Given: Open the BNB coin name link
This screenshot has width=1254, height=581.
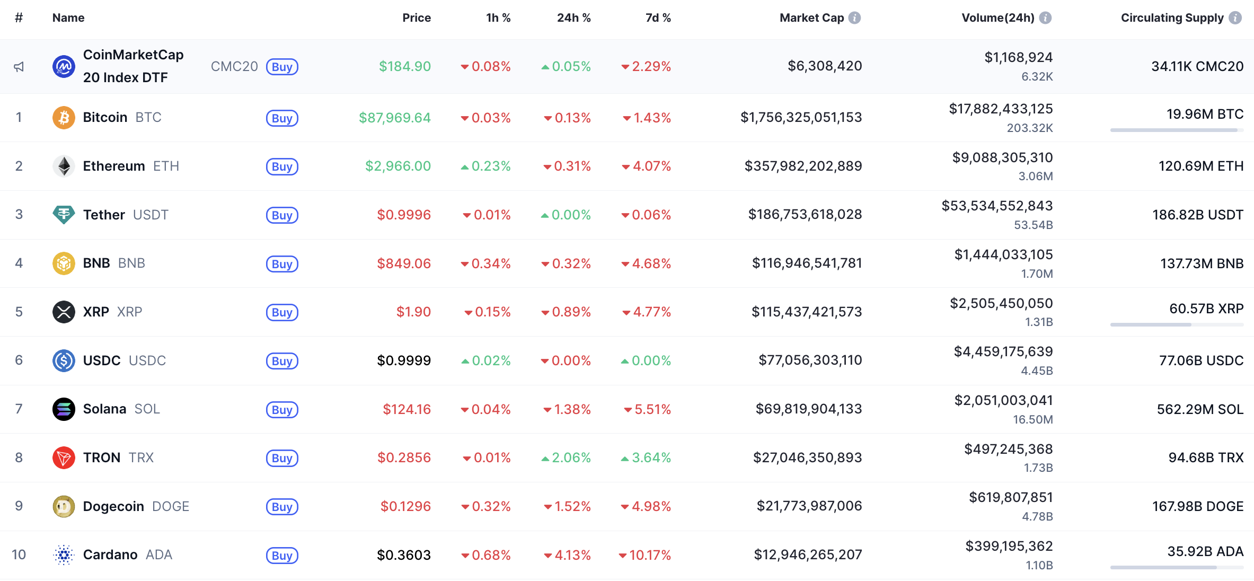Looking at the screenshot, I should coord(96,263).
